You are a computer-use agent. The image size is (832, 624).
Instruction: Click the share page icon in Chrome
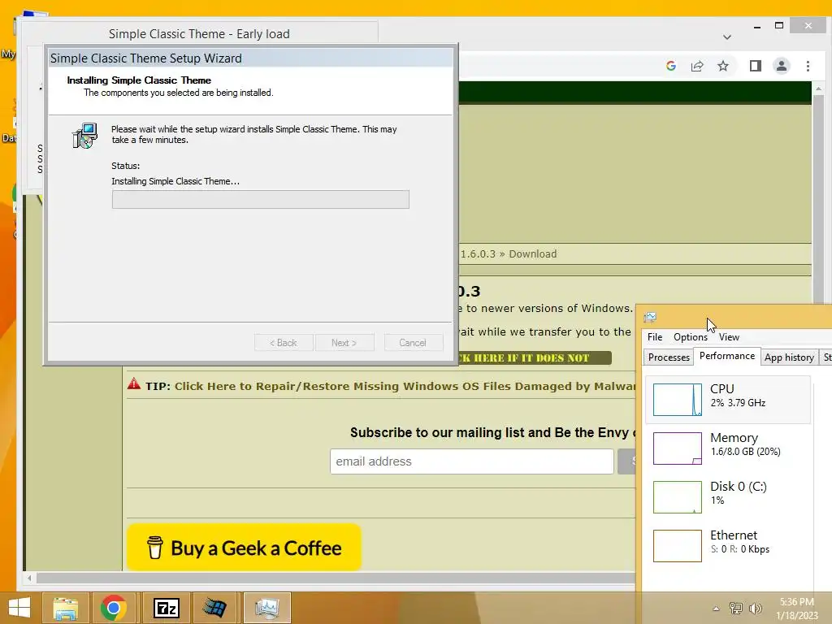(x=696, y=66)
